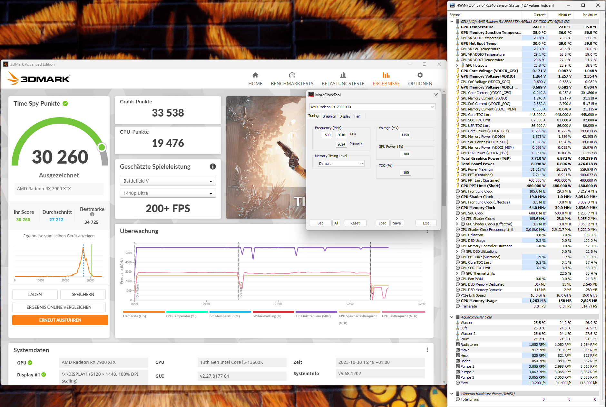Click Time Spy result thumbnail image
The image size is (606, 407).
[x=266, y=157]
